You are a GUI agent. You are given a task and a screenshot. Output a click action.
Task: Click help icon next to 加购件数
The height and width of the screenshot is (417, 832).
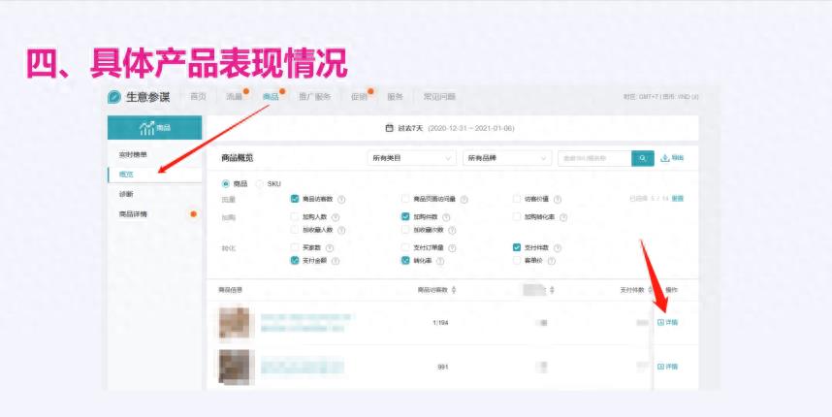click(446, 217)
